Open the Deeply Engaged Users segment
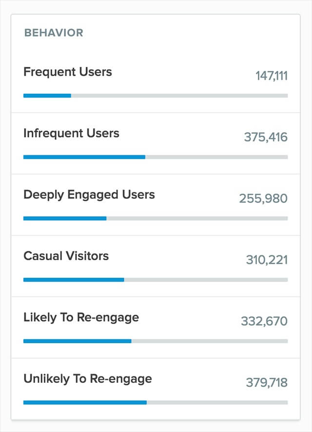The image size is (312, 432). coord(89,194)
